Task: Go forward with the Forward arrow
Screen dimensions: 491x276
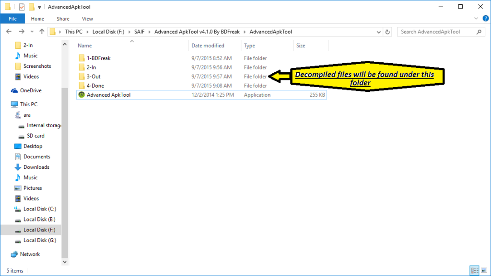Action: pos(21,32)
